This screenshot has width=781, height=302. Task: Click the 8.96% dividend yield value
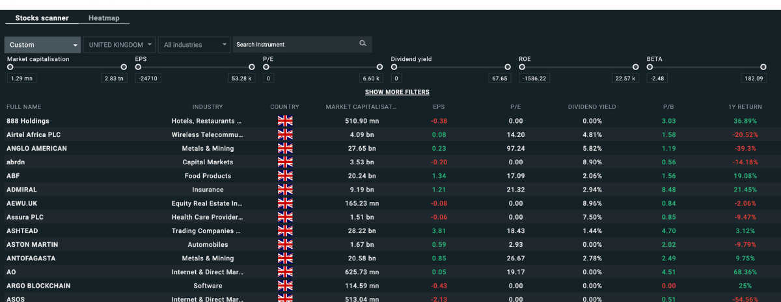pos(592,203)
